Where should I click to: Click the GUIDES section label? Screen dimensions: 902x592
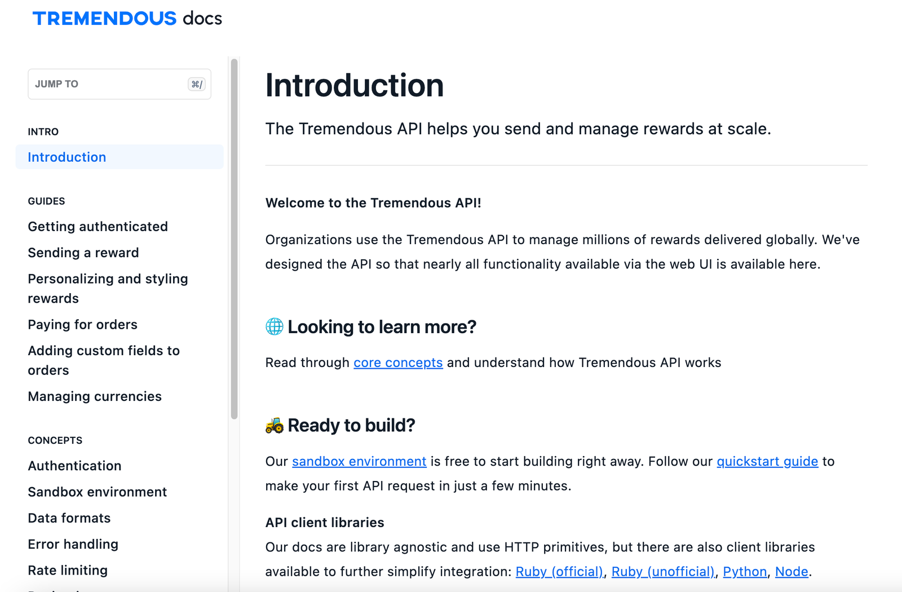click(46, 201)
